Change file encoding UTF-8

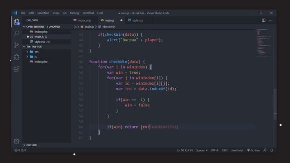pyautogui.click(x=214, y=150)
